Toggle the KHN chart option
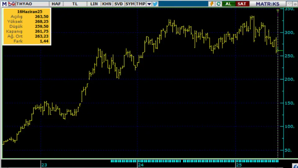The image size is (298, 168). click(x=106, y=4)
